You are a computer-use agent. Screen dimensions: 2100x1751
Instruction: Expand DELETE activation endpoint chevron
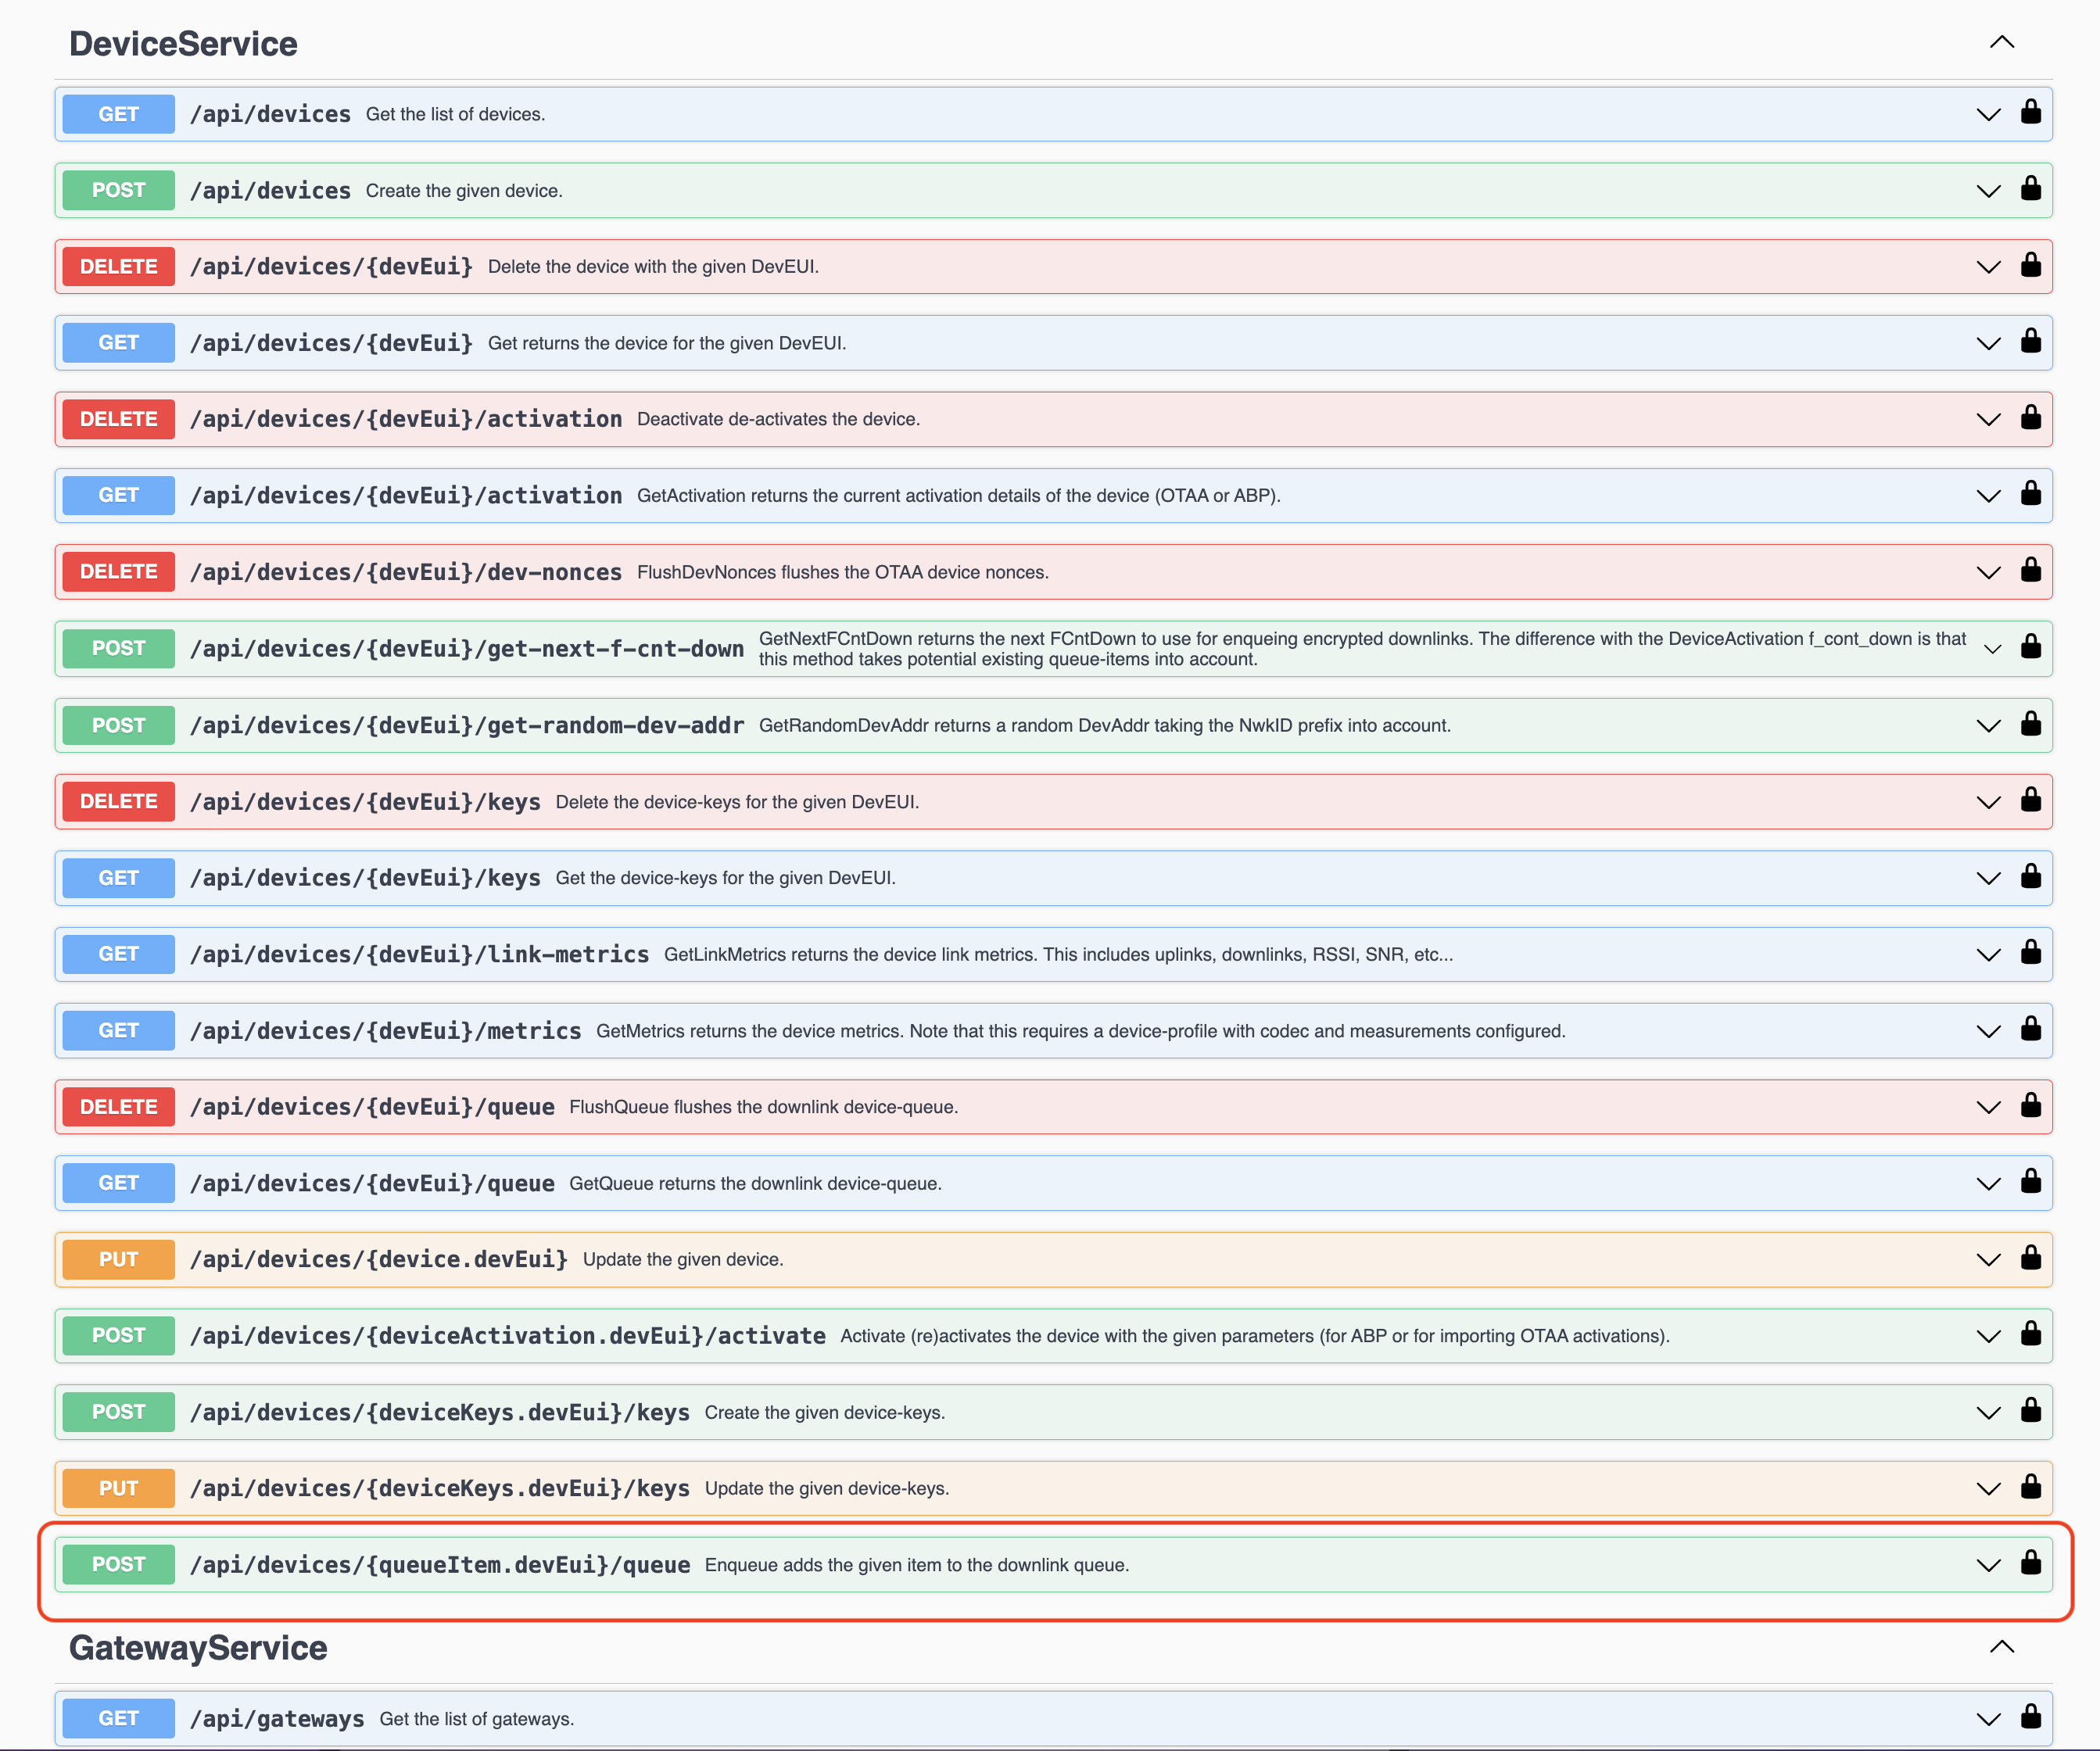[1988, 419]
